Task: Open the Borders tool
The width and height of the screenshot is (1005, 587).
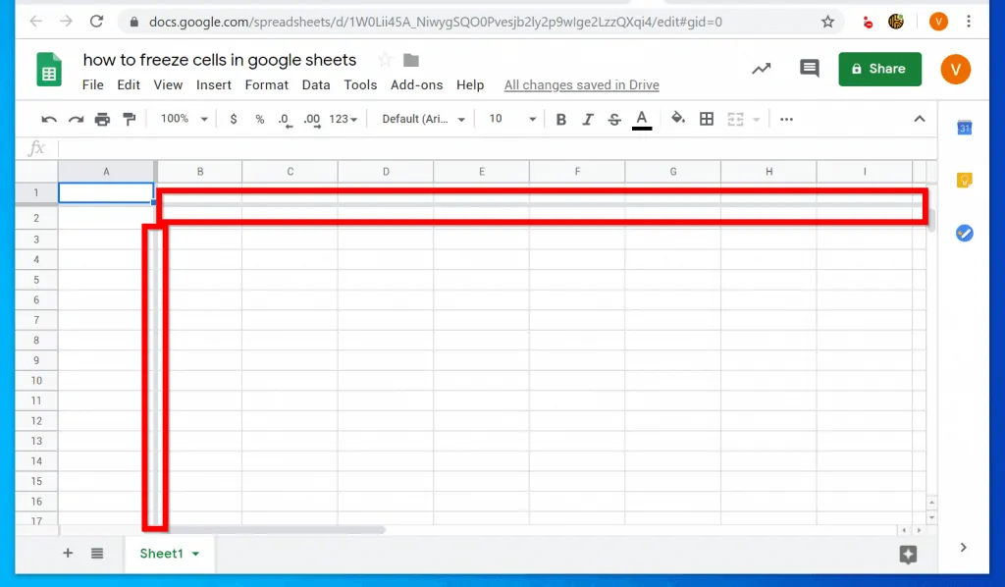Action: pos(706,119)
